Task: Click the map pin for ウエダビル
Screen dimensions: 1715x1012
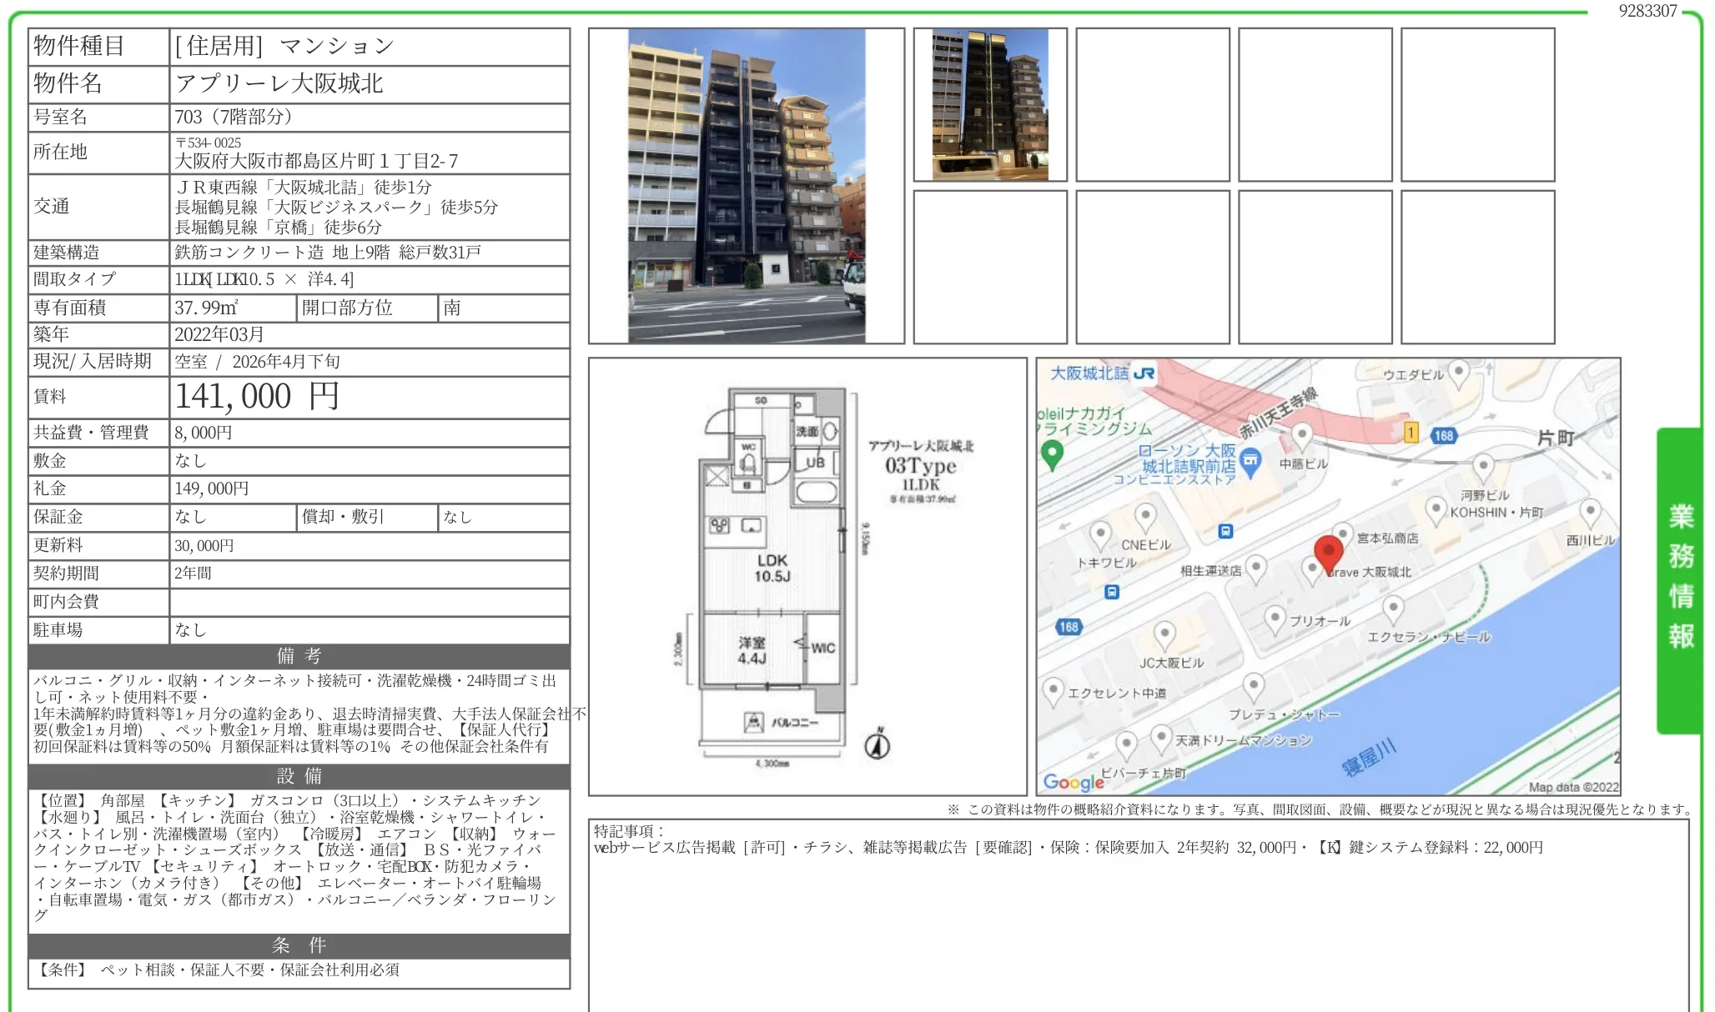Action: point(1458,372)
